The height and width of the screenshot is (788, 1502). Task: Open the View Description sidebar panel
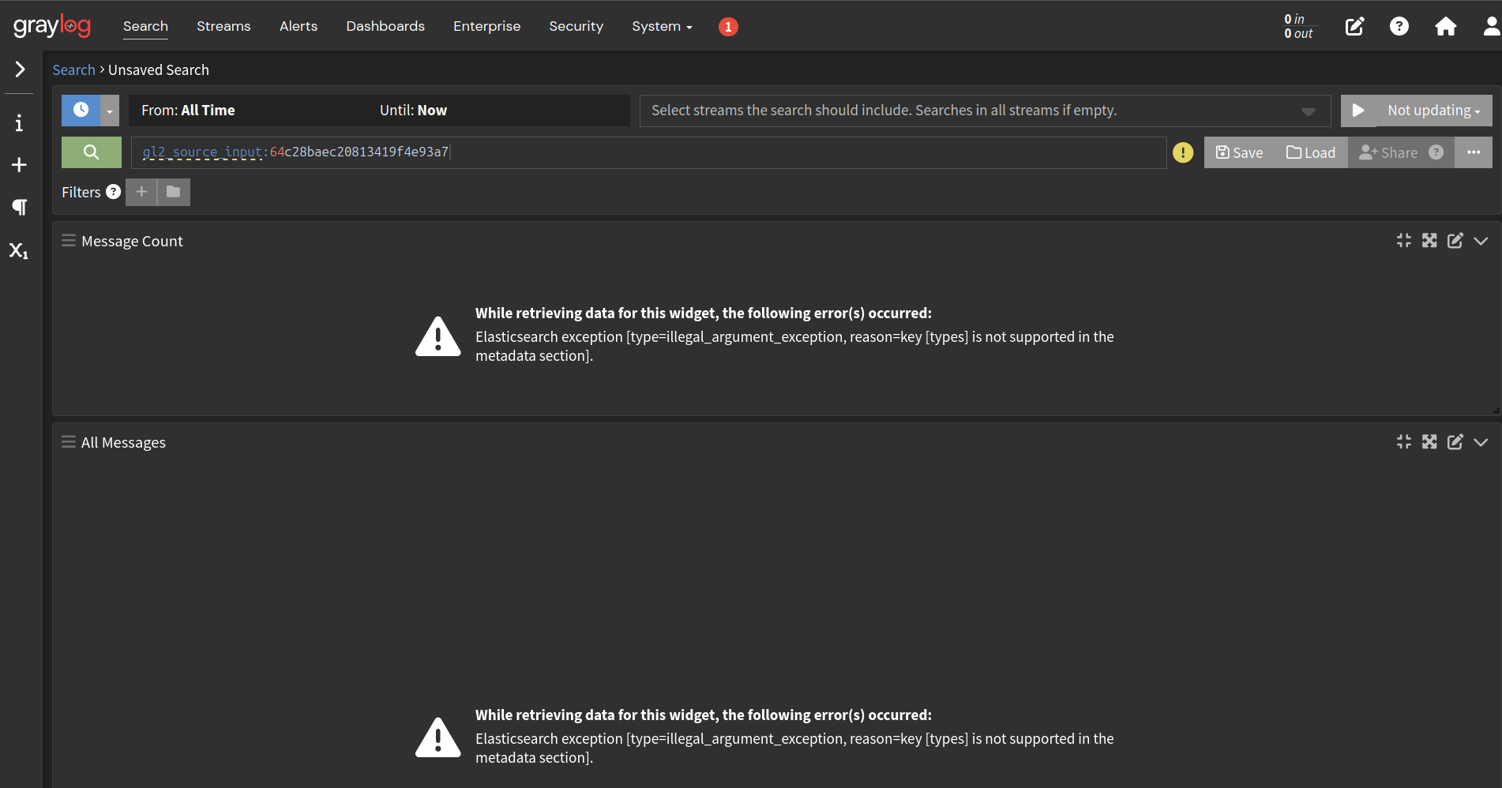[20, 122]
